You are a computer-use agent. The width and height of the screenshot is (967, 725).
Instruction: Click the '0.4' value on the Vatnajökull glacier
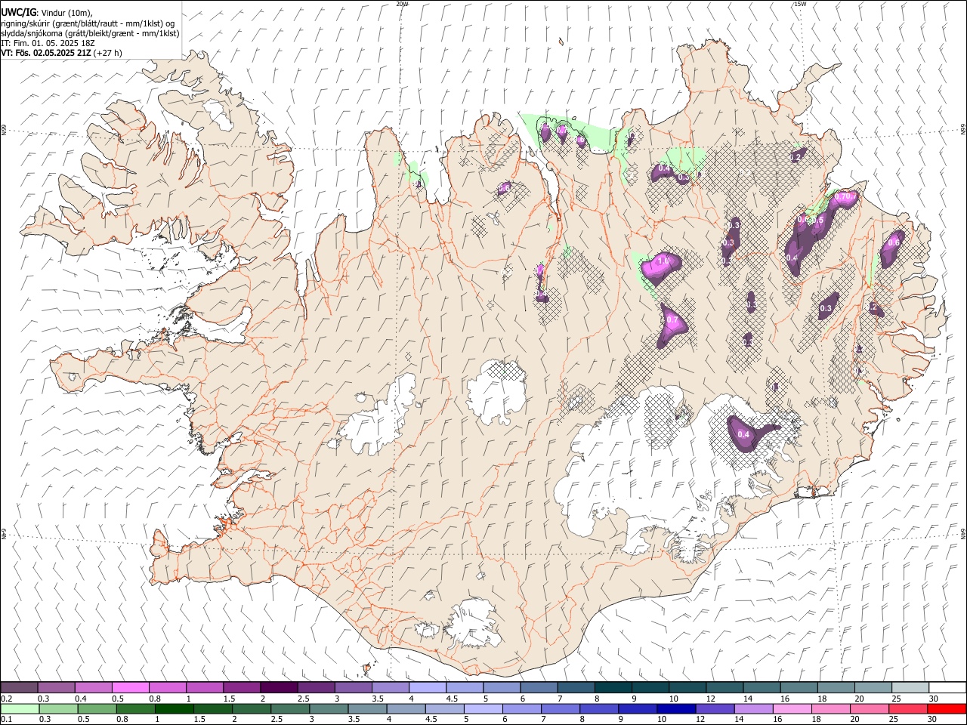[x=743, y=434]
